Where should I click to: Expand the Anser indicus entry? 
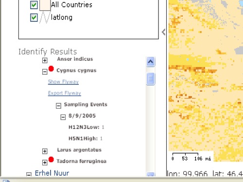pos(45,60)
